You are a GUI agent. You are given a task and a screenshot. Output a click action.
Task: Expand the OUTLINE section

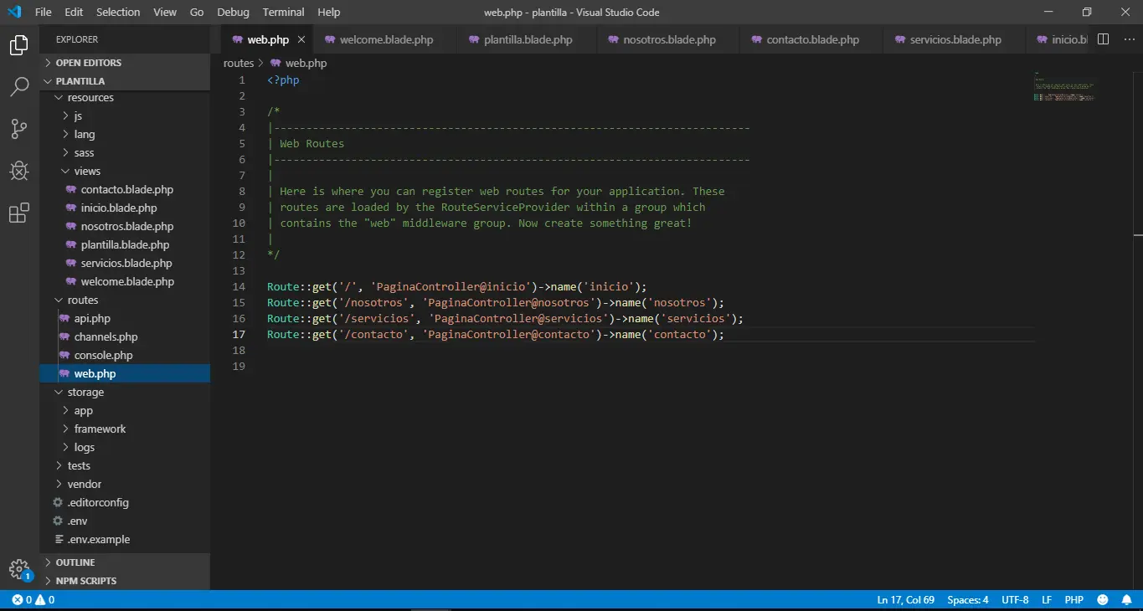[75, 562]
